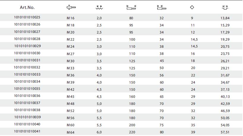Select article number 1010101010041
Screen dimensions: 243x136
tap(27, 131)
